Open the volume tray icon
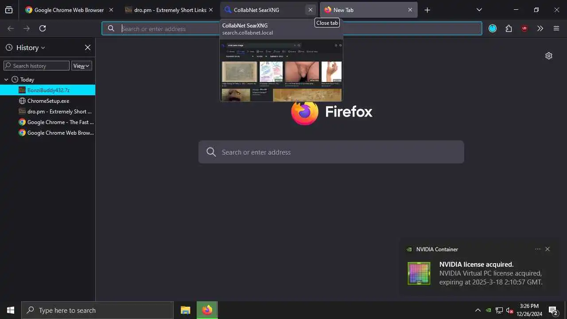 [510, 310]
